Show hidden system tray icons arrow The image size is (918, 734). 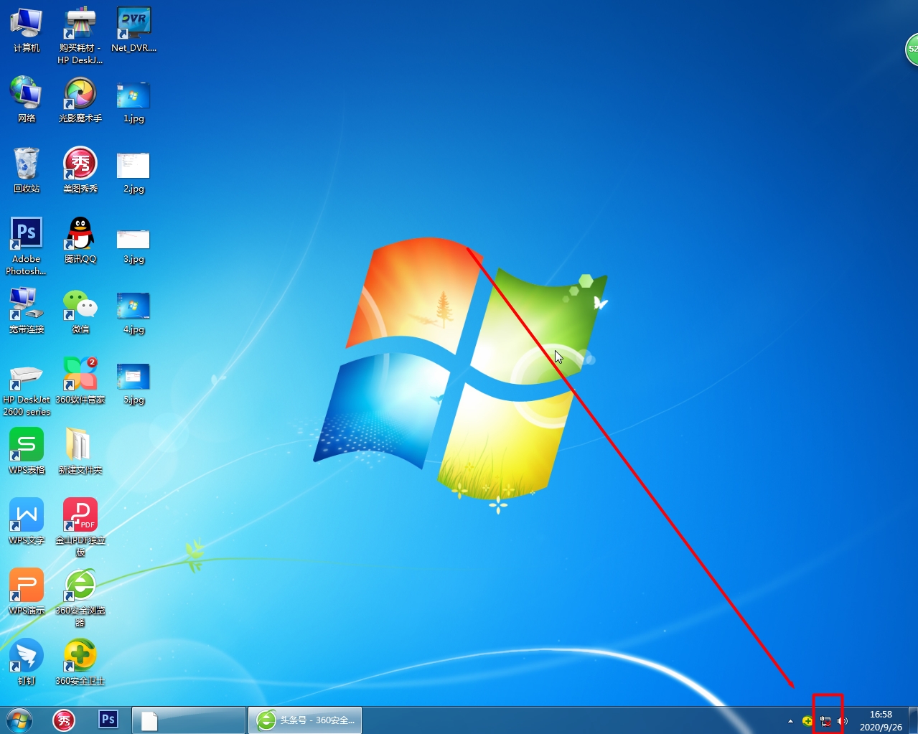click(790, 721)
